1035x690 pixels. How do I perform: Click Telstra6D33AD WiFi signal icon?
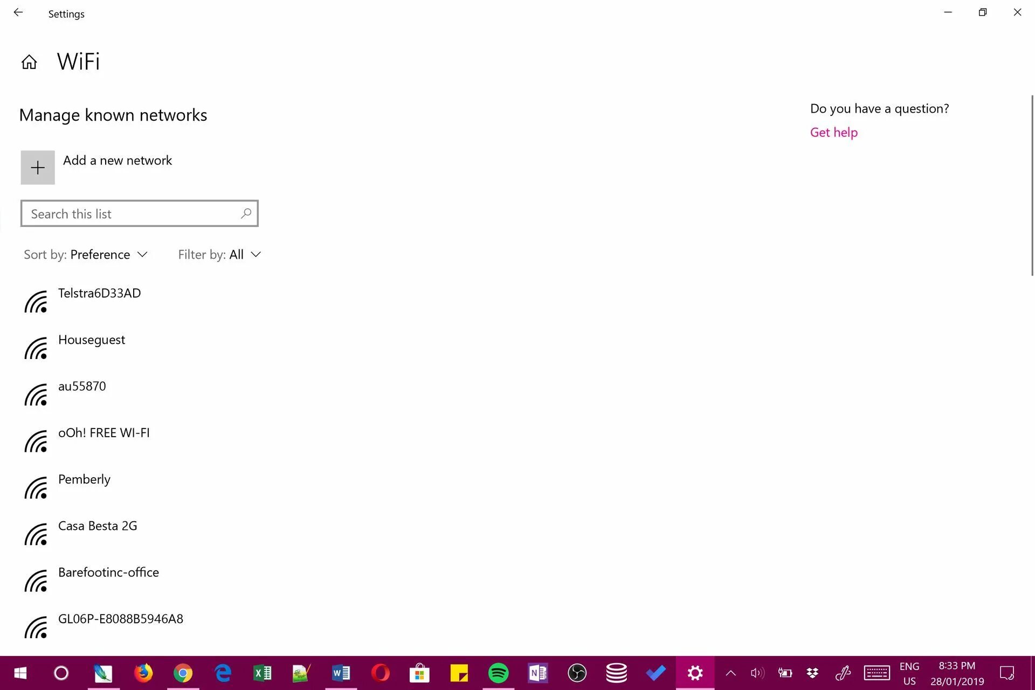[x=36, y=302]
